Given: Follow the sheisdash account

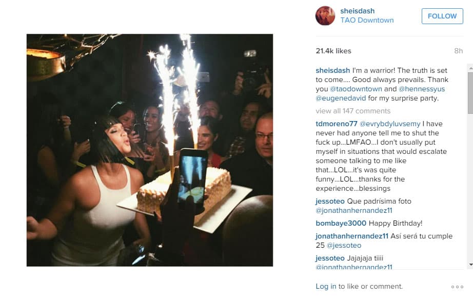Looking at the screenshot, I should tap(442, 16).
